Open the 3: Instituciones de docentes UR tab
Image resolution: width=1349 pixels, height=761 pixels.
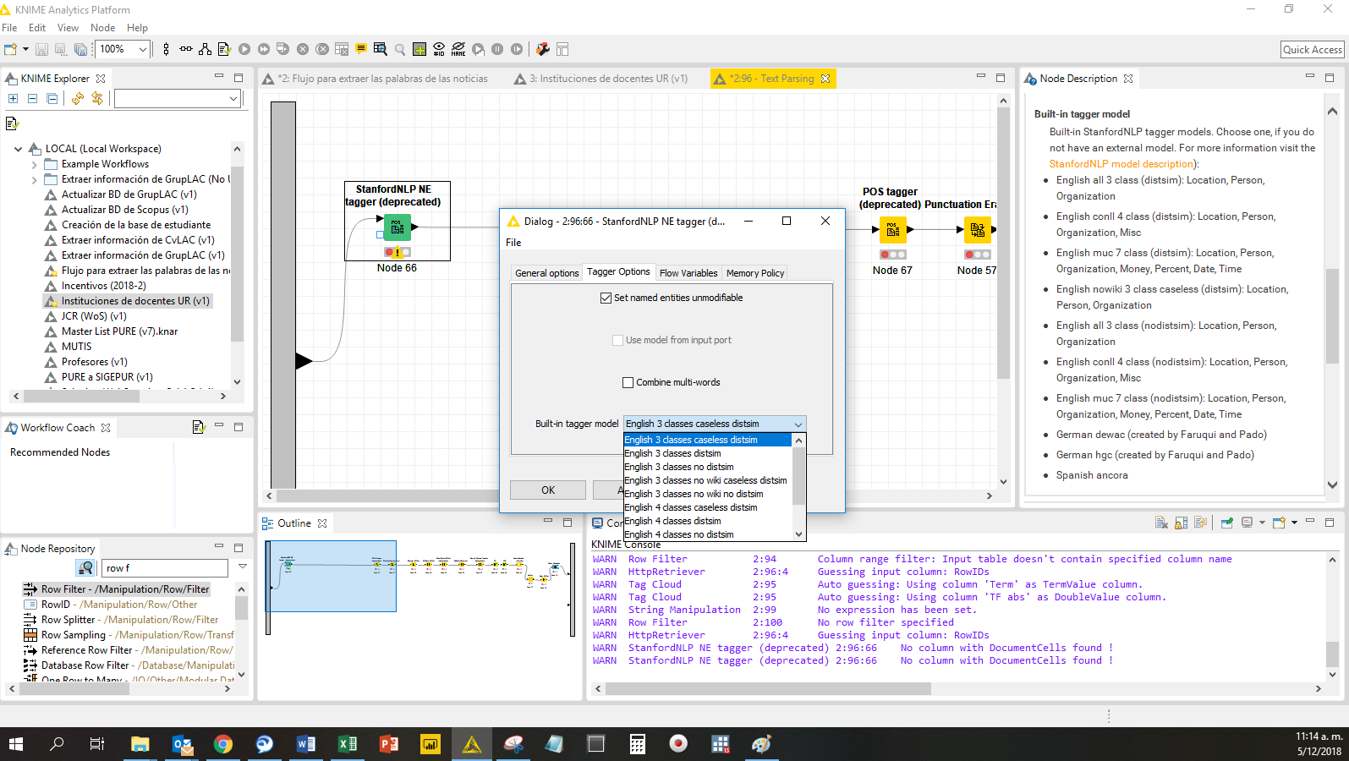600,79
